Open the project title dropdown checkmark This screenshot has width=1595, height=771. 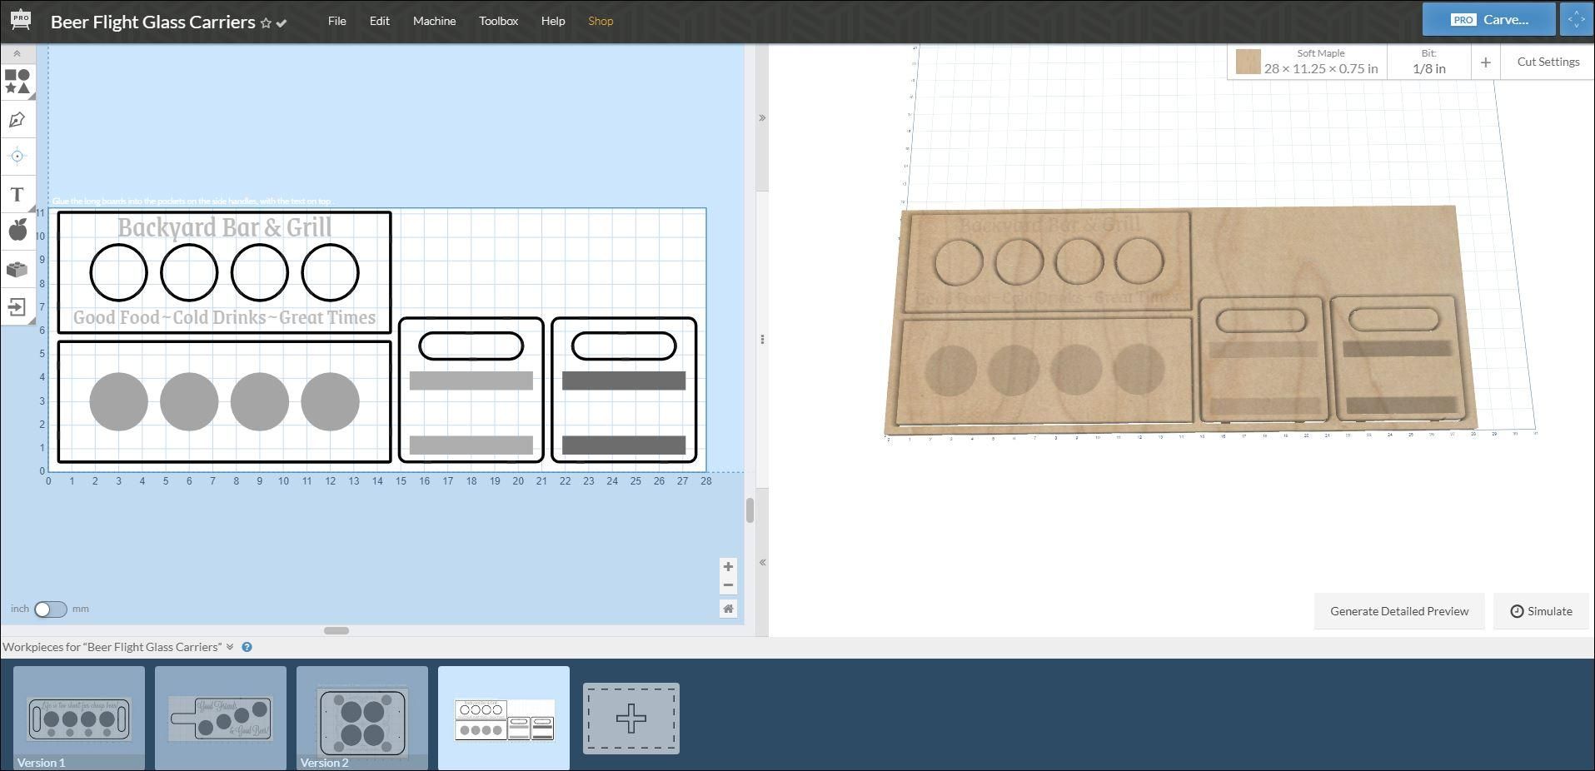coord(282,23)
